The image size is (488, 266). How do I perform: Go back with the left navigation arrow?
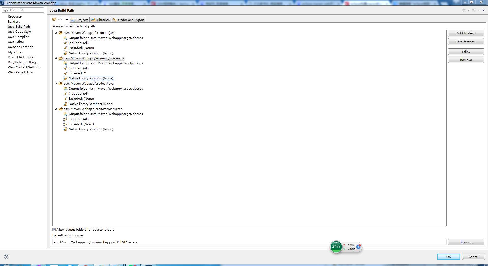464,10
